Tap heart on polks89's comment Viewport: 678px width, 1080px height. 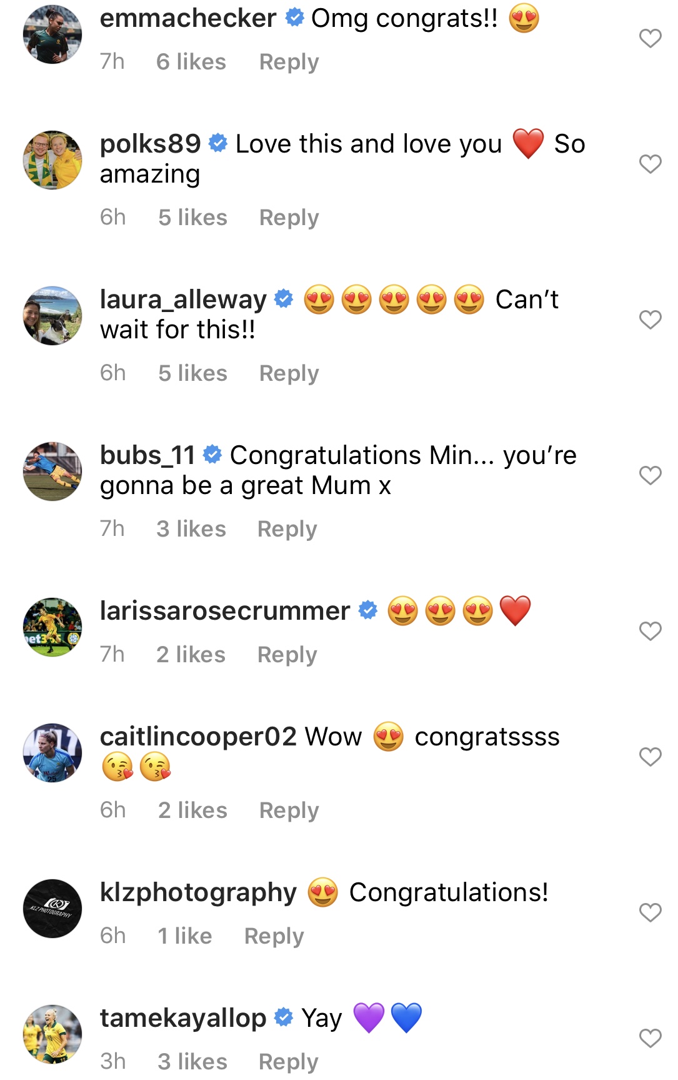(650, 164)
